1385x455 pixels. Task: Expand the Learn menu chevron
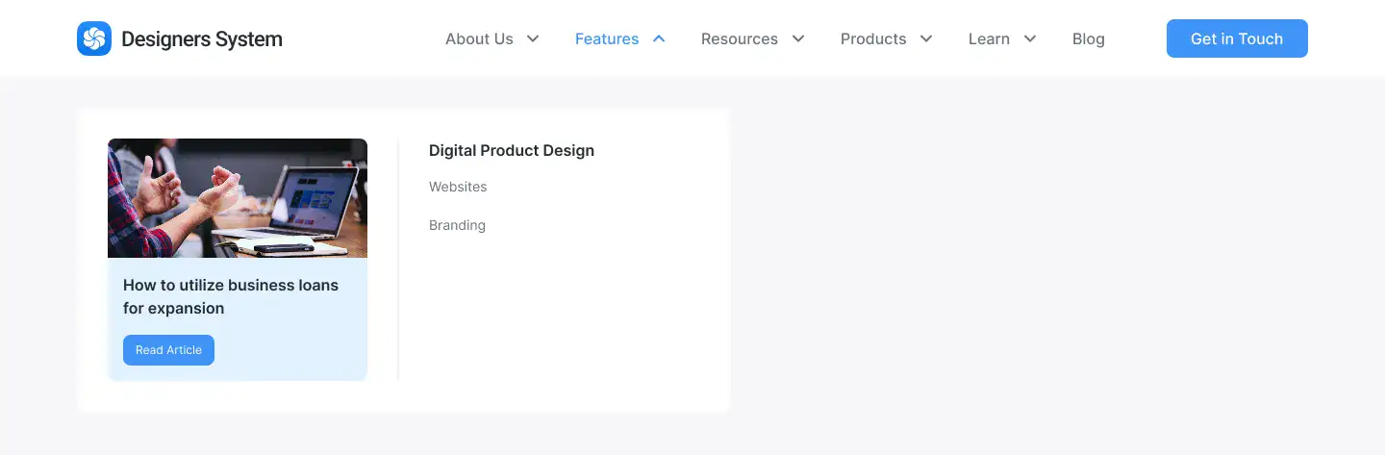[x=1030, y=38]
